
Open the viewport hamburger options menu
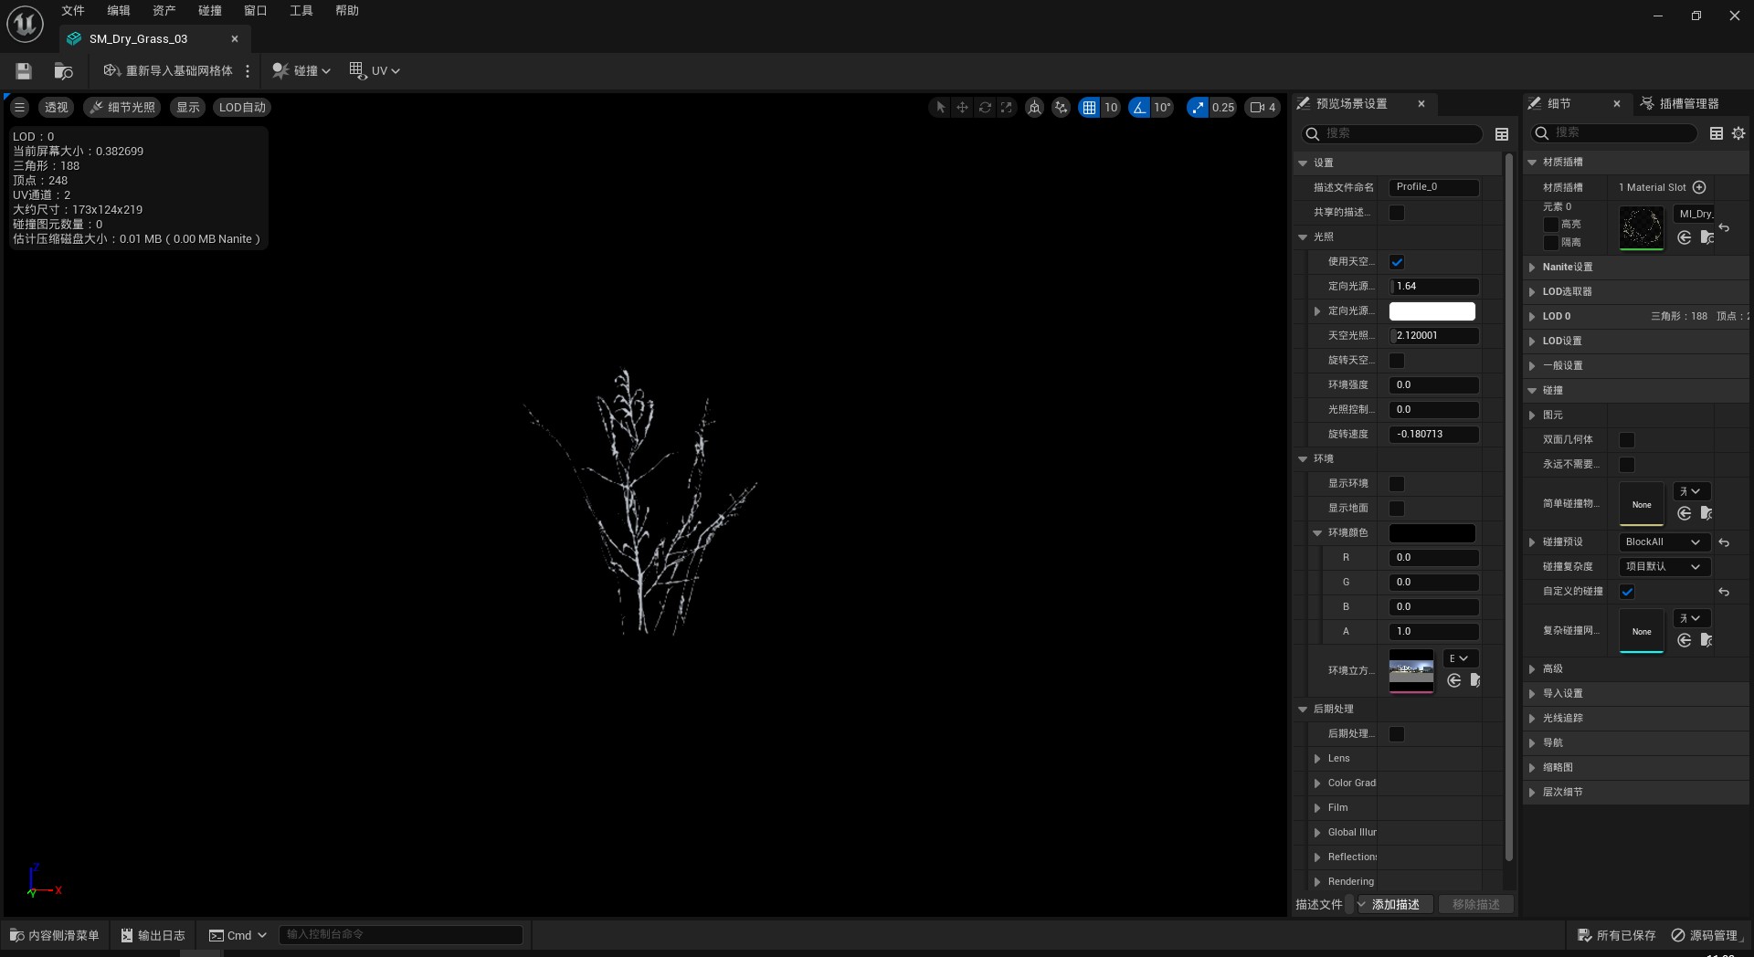click(x=19, y=107)
